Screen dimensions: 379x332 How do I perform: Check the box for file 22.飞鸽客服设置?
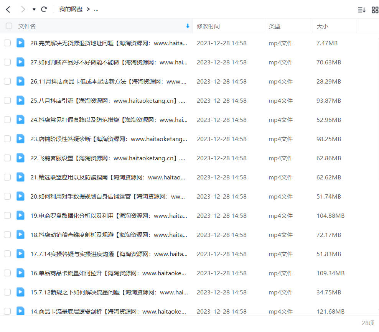point(8,158)
